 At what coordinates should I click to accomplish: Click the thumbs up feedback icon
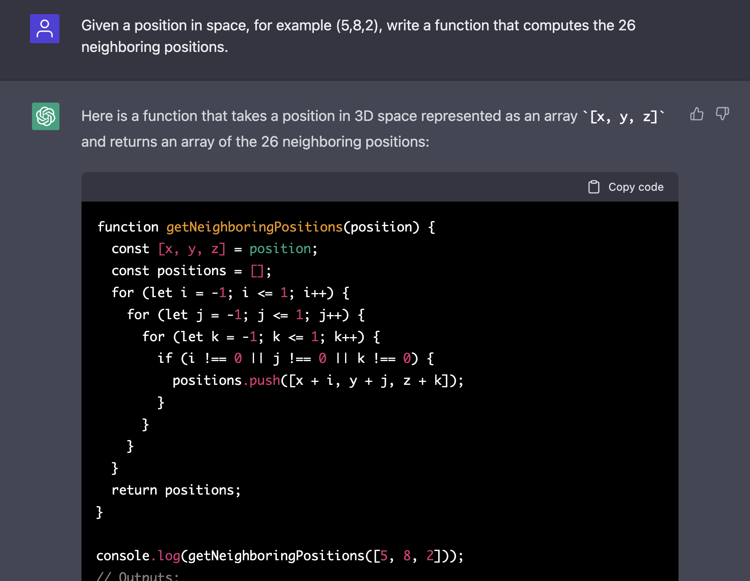pyautogui.click(x=697, y=114)
